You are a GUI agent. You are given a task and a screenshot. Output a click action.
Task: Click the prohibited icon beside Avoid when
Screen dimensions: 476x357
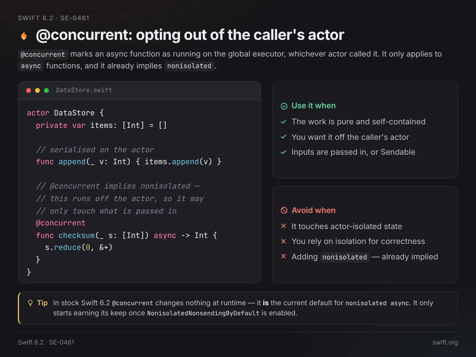(284, 211)
